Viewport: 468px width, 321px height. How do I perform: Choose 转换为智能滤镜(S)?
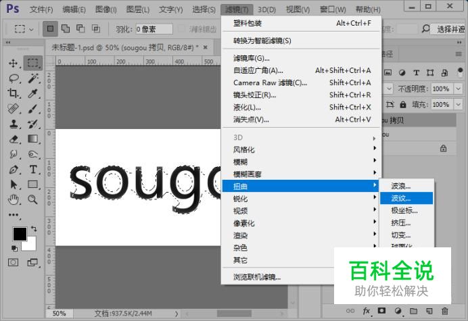(x=302, y=41)
